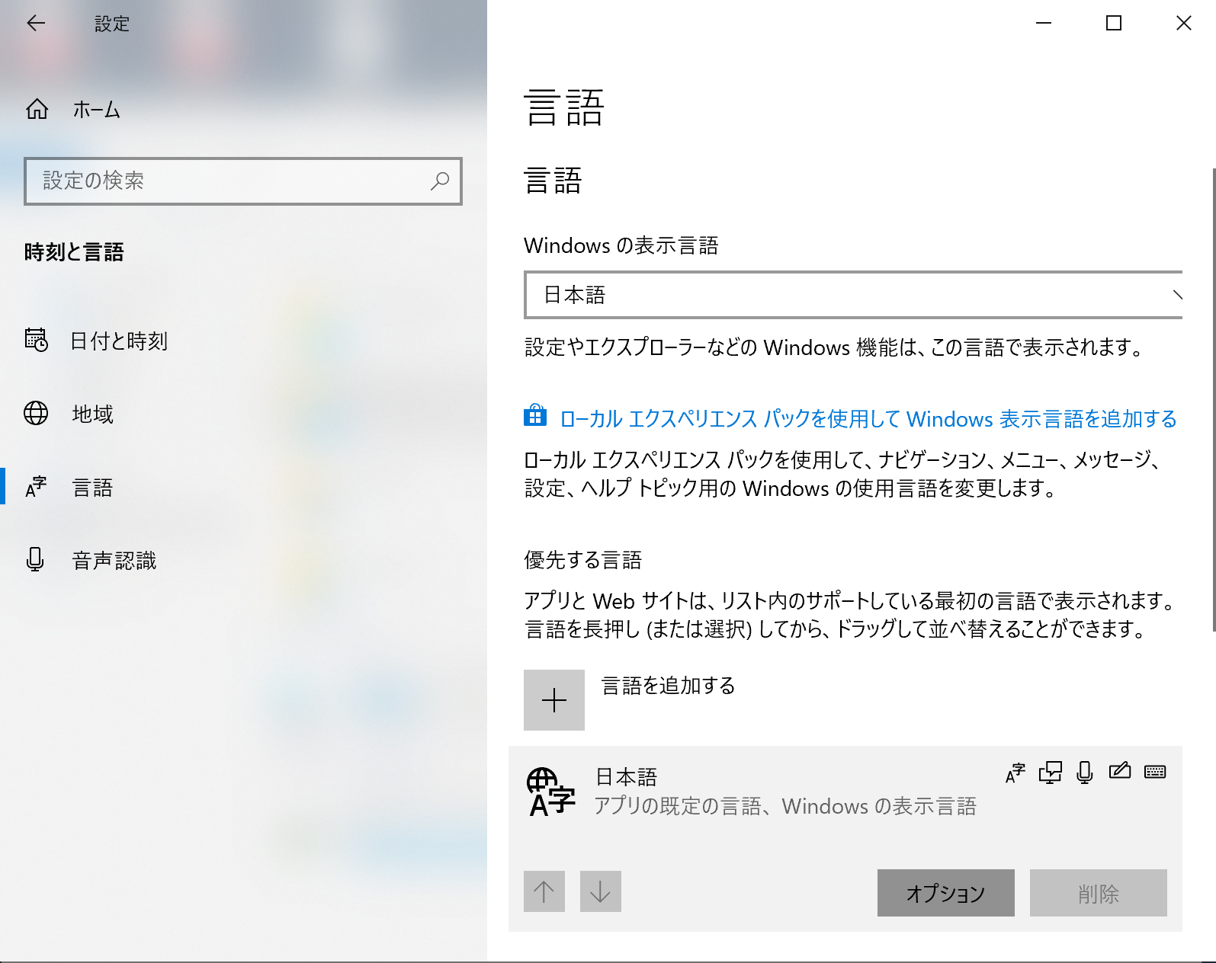Click the microphone sidebar icon
The height and width of the screenshot is (963, 1216).
(x=35, y=559)
